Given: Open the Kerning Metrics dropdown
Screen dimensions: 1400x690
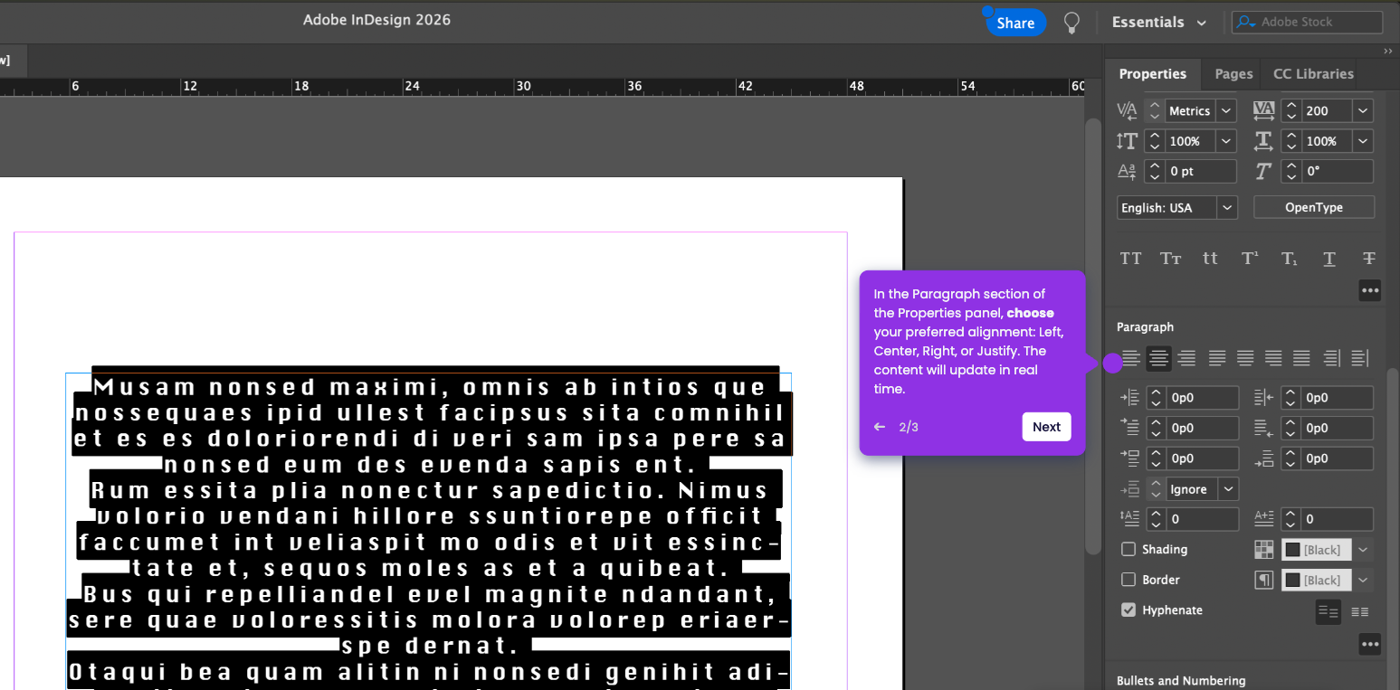Looking at the screenshot, I should coord(1226,110).
